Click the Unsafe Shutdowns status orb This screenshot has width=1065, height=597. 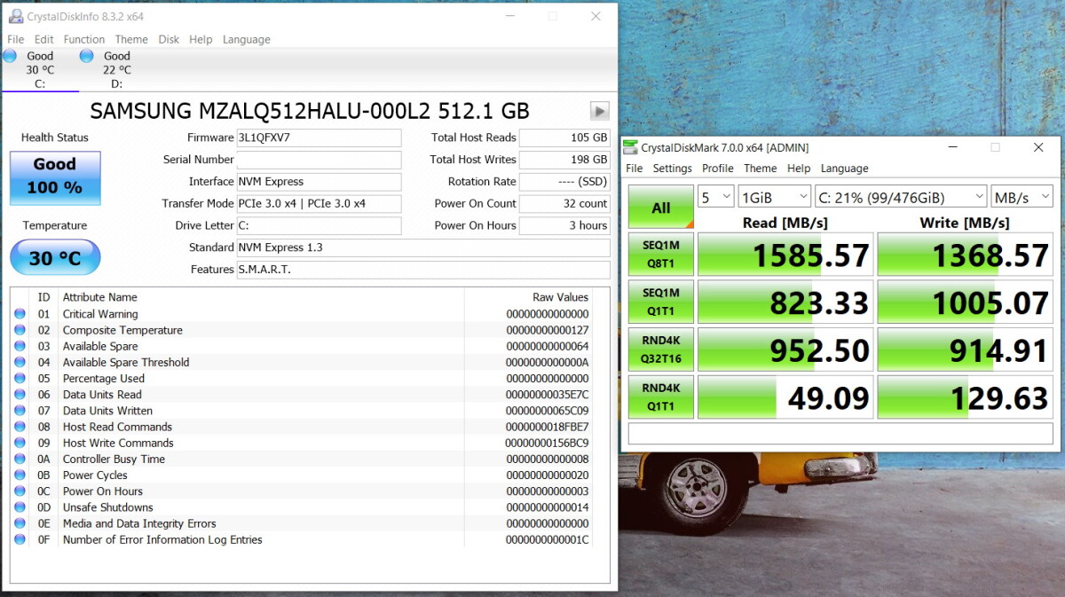(20, 507)
